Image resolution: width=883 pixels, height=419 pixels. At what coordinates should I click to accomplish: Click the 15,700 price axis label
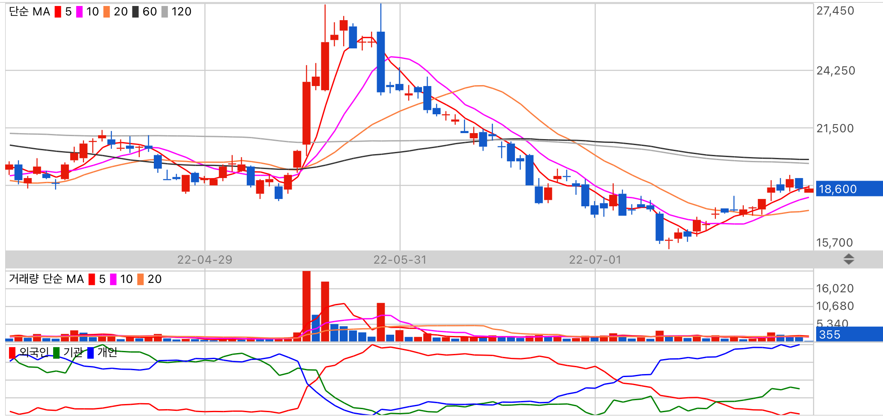click(x=834, y=243)
